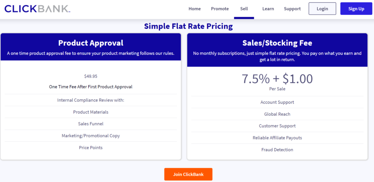Go to the Home page
Viewport: 374px width, 182px height.
pos(195,9)
